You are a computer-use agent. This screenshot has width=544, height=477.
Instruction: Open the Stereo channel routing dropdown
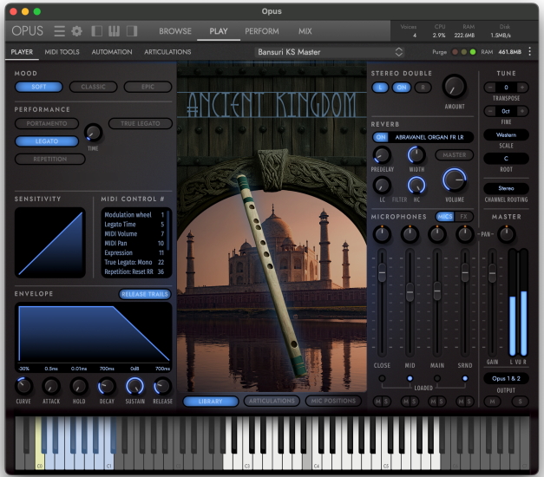click(x=506, y=188)
